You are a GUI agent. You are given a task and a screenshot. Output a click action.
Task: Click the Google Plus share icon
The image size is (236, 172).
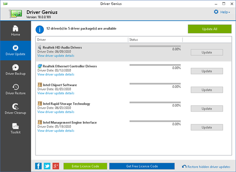point(56,166)
